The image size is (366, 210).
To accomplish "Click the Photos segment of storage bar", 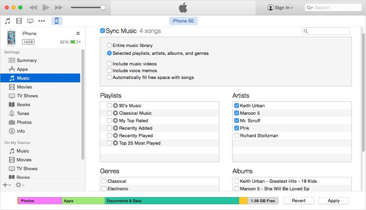I will [x=40, y=201].
